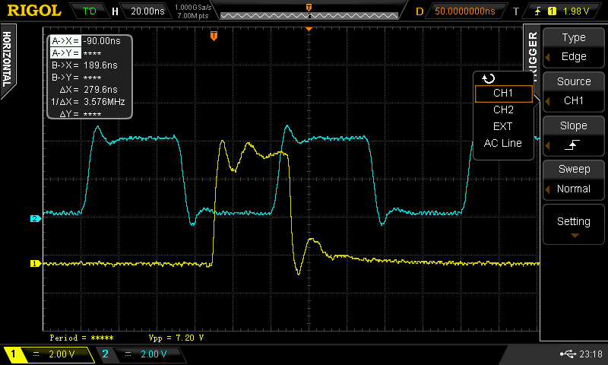Open the trigger Type Edge softkey
Screen dimensions: 608x365
pos(574,47)
